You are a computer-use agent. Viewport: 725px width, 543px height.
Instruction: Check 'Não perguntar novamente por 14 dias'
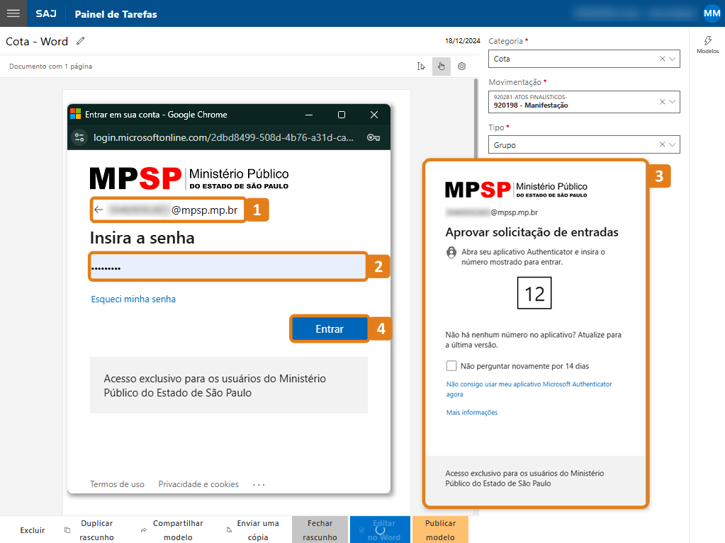click(451, 366)
